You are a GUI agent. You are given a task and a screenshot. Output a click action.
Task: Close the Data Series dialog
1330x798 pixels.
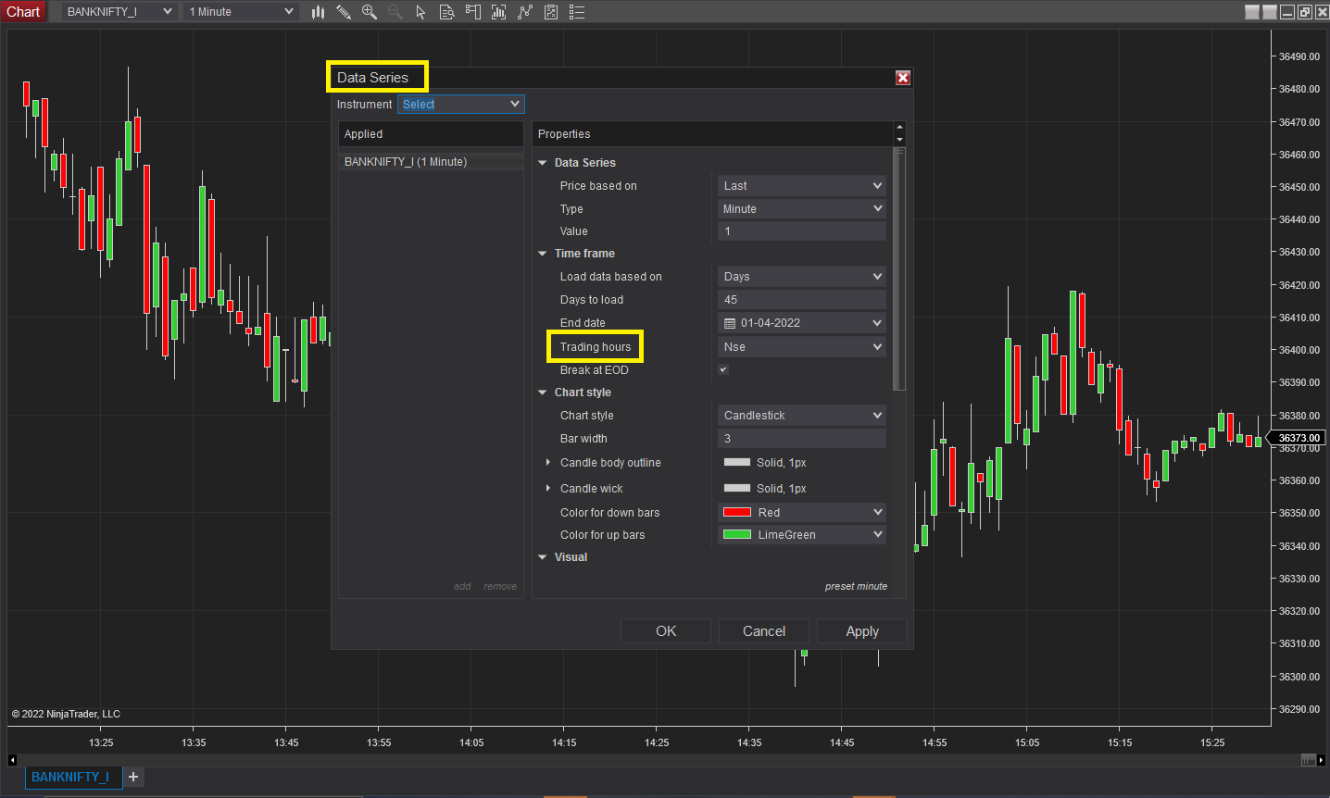tap(903, 78)
